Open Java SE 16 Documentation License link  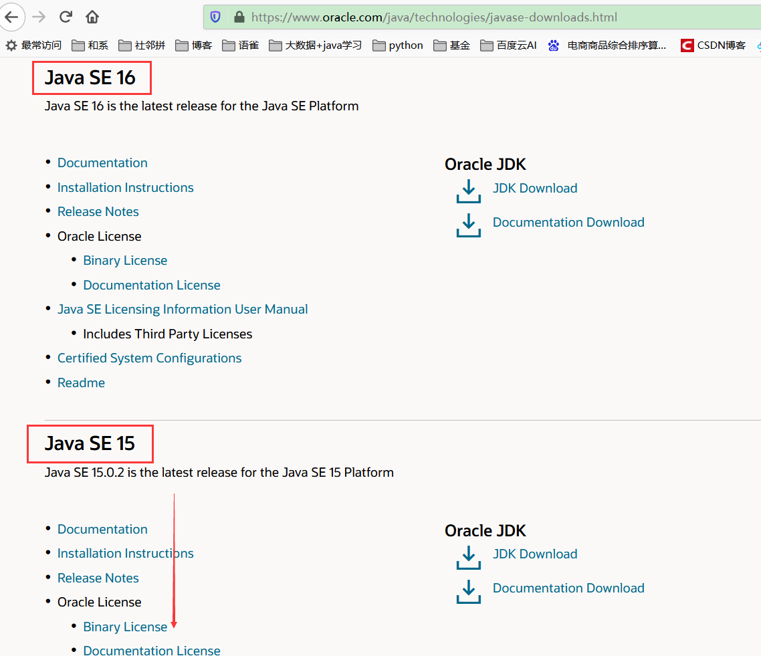point(151,285)
